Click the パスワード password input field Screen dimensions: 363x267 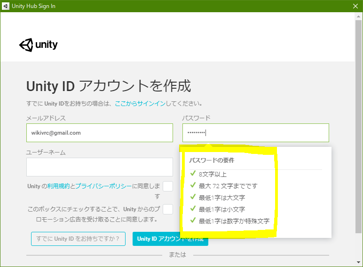(x=256, y=133)
